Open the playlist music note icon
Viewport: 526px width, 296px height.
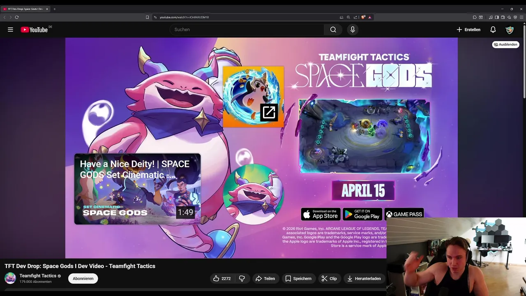click(491, 17)
